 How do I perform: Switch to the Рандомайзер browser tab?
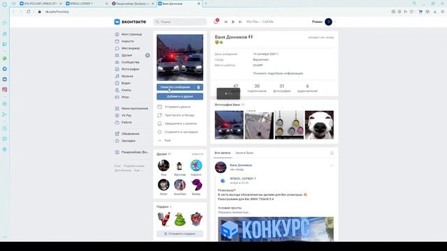click(133, 3)
